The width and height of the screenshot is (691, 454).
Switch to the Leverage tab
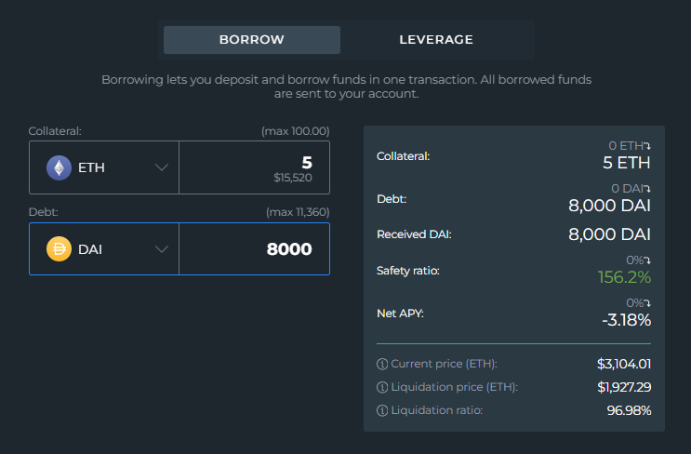(x=436, y=40)
